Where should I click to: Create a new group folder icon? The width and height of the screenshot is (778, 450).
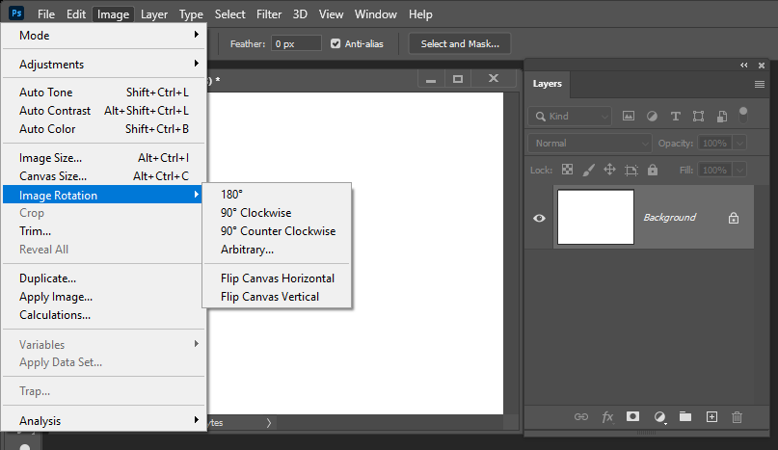(685, 416)
